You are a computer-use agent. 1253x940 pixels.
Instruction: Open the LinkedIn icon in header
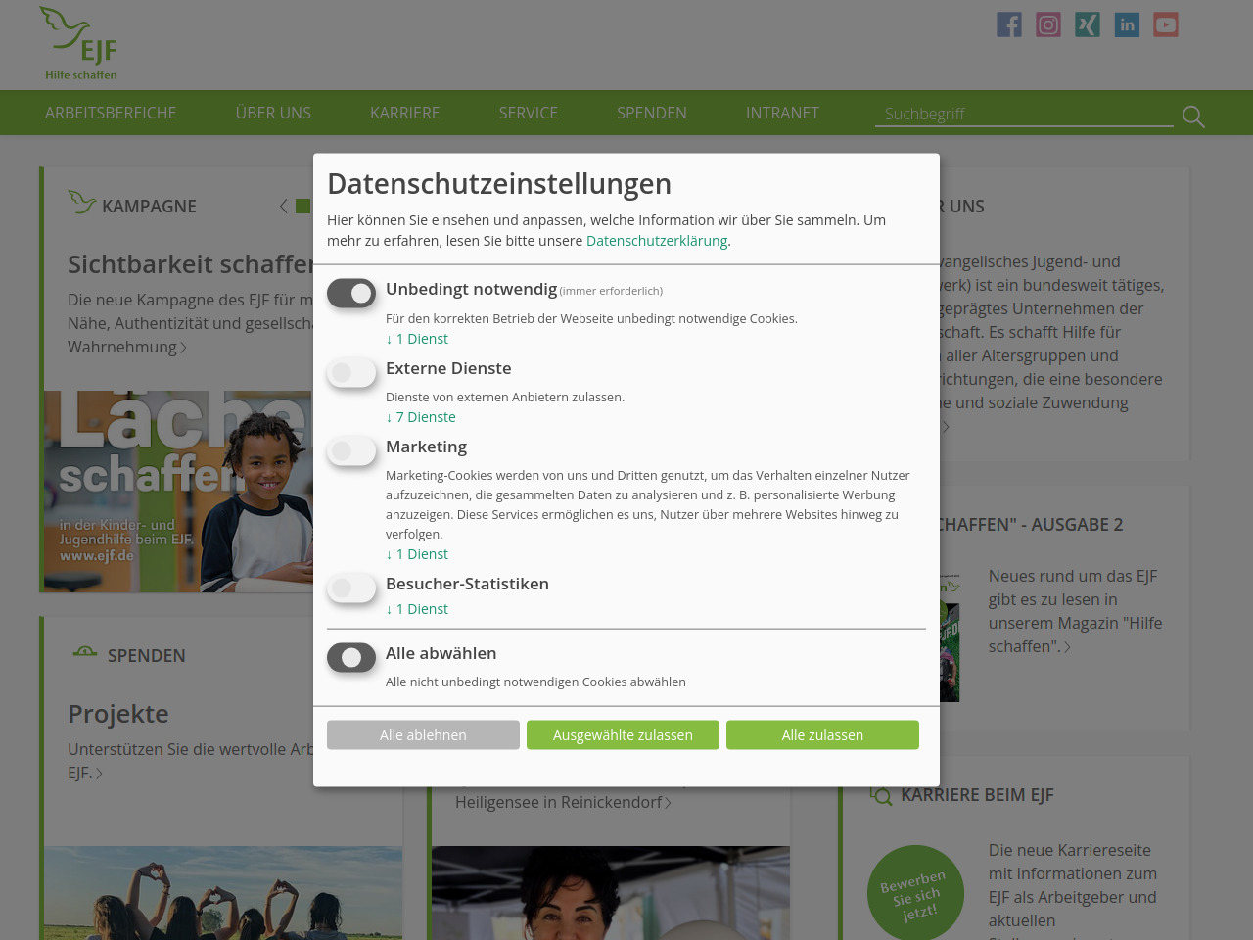[x=1127, y=24]
